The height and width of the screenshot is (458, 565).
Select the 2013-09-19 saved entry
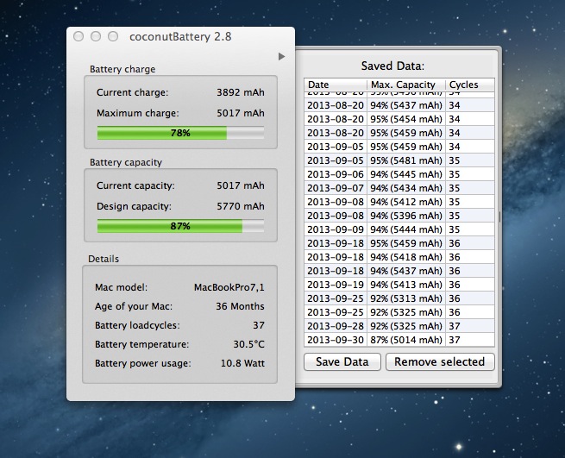click(399, 285)
